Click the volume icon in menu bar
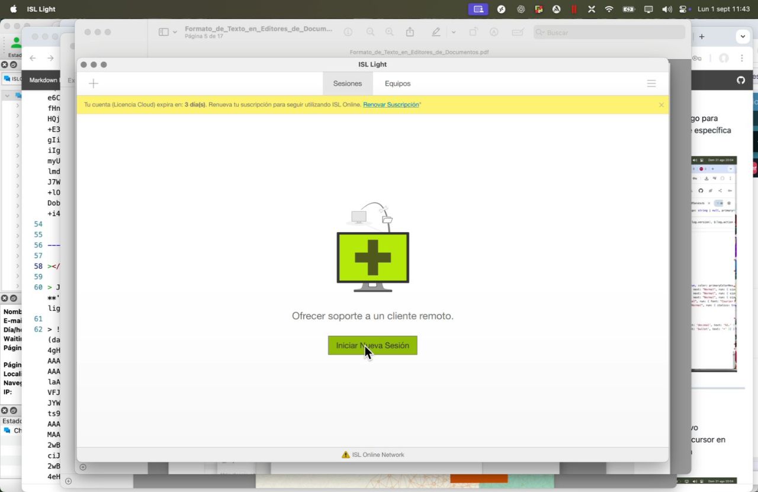 (x=667, y=9)
